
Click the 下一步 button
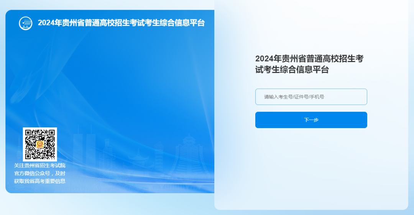(311, 120)
